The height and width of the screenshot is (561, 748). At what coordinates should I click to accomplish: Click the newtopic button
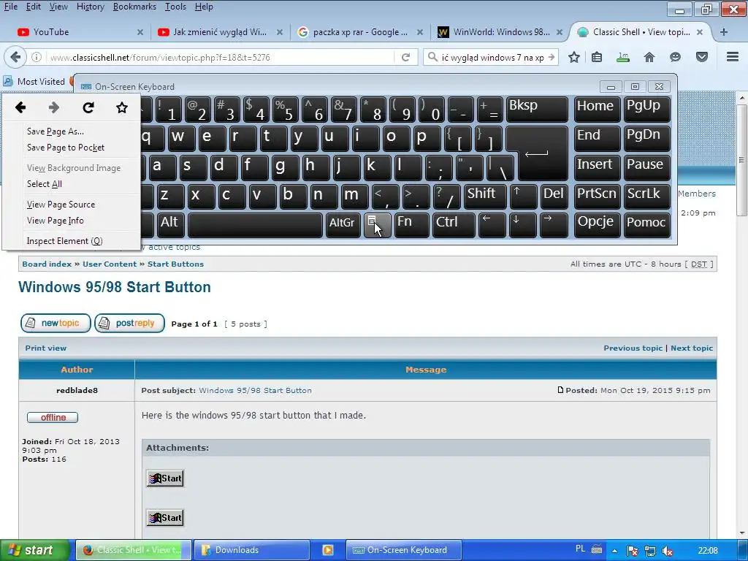56,323
